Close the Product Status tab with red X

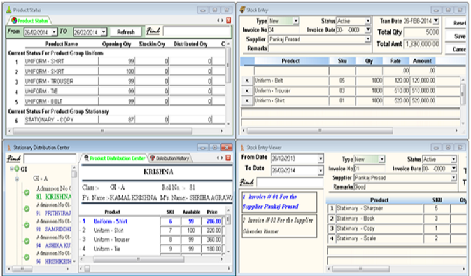(228, 20)
